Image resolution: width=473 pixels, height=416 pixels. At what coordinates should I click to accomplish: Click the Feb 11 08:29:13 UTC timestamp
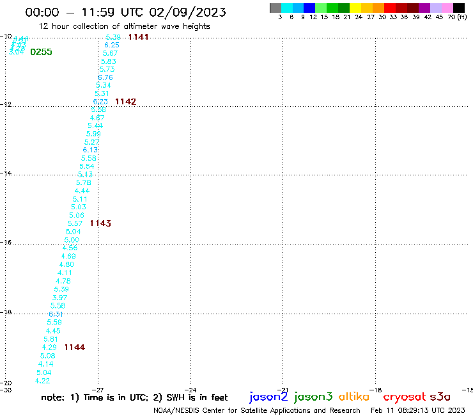[x=418, y=410]
